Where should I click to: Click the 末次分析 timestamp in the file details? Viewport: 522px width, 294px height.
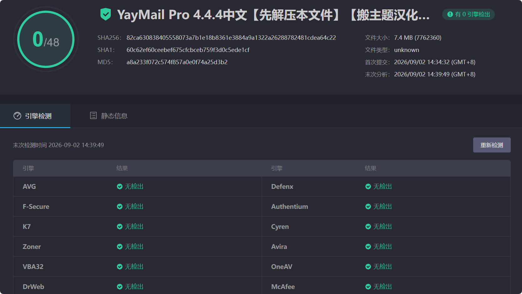tap(435, 74)
